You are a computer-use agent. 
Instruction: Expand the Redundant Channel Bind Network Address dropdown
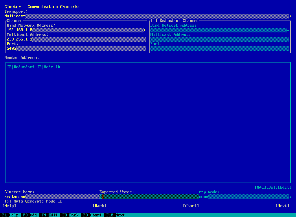point(288,30)
